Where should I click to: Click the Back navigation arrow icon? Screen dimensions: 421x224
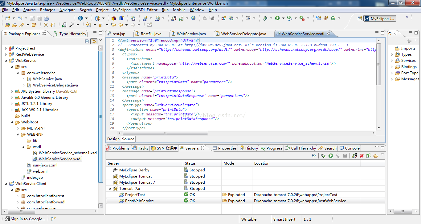(121, 25)
